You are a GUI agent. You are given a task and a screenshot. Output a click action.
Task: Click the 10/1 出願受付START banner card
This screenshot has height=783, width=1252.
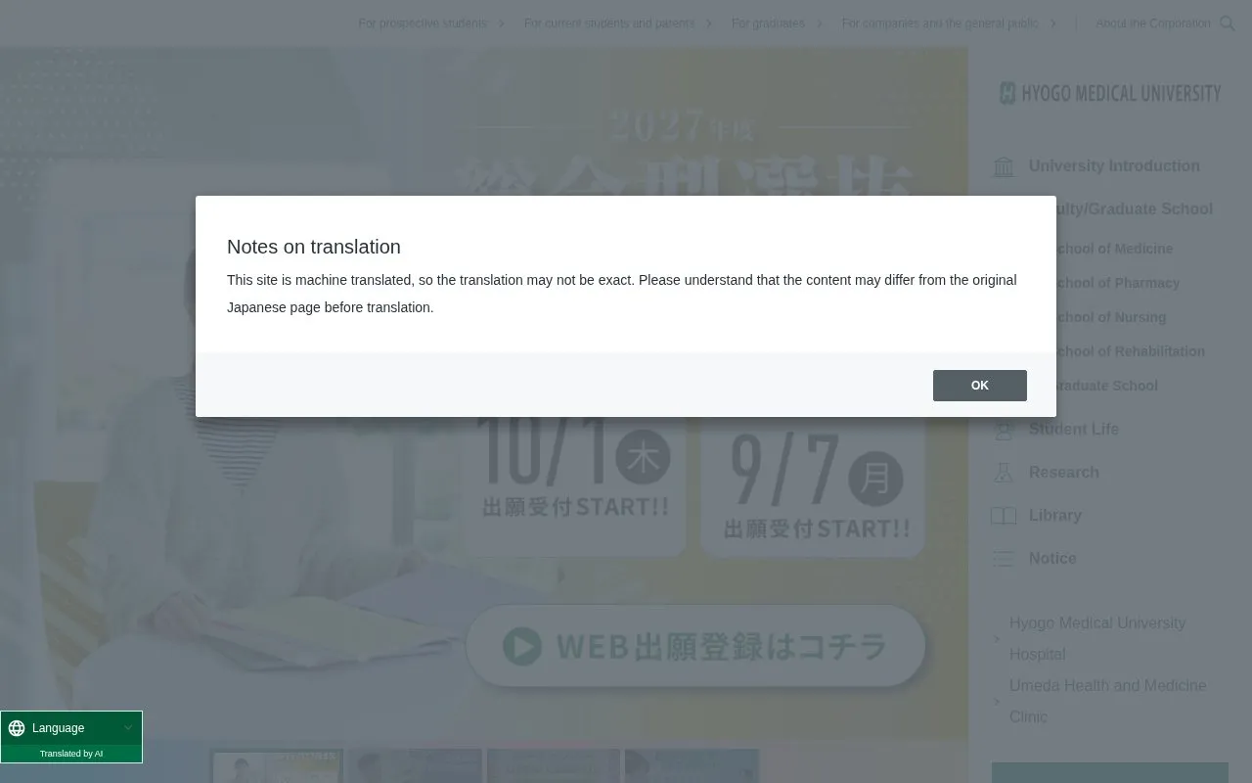(575, 485)
